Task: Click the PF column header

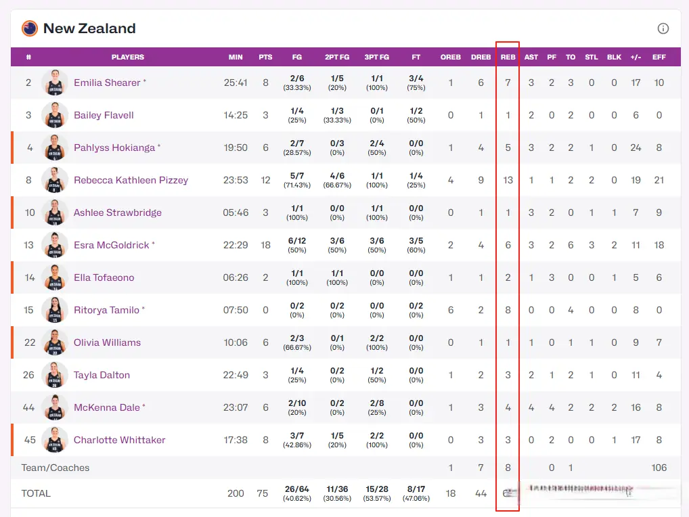Action: 552,57
